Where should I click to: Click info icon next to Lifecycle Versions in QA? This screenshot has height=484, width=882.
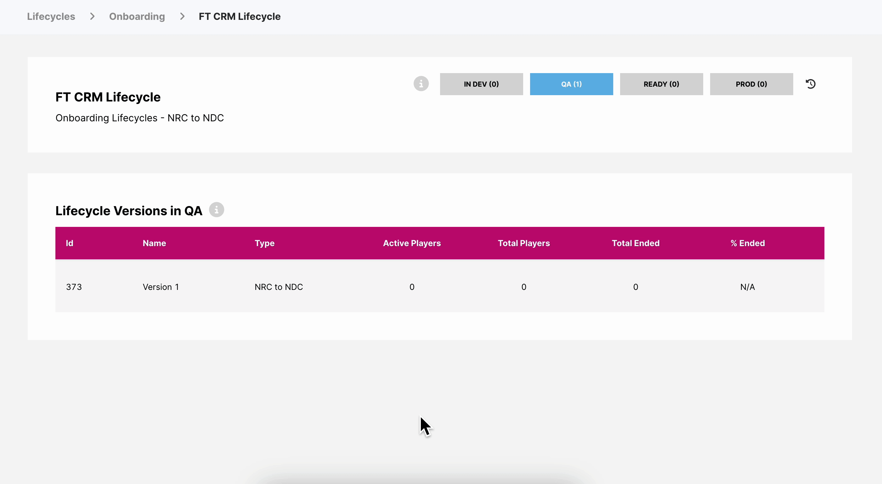pos(216,210)
